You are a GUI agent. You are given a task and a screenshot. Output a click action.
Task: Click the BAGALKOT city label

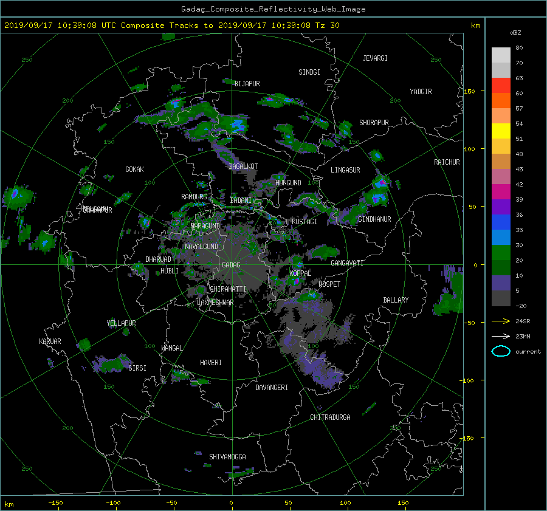tap(243, 166)
